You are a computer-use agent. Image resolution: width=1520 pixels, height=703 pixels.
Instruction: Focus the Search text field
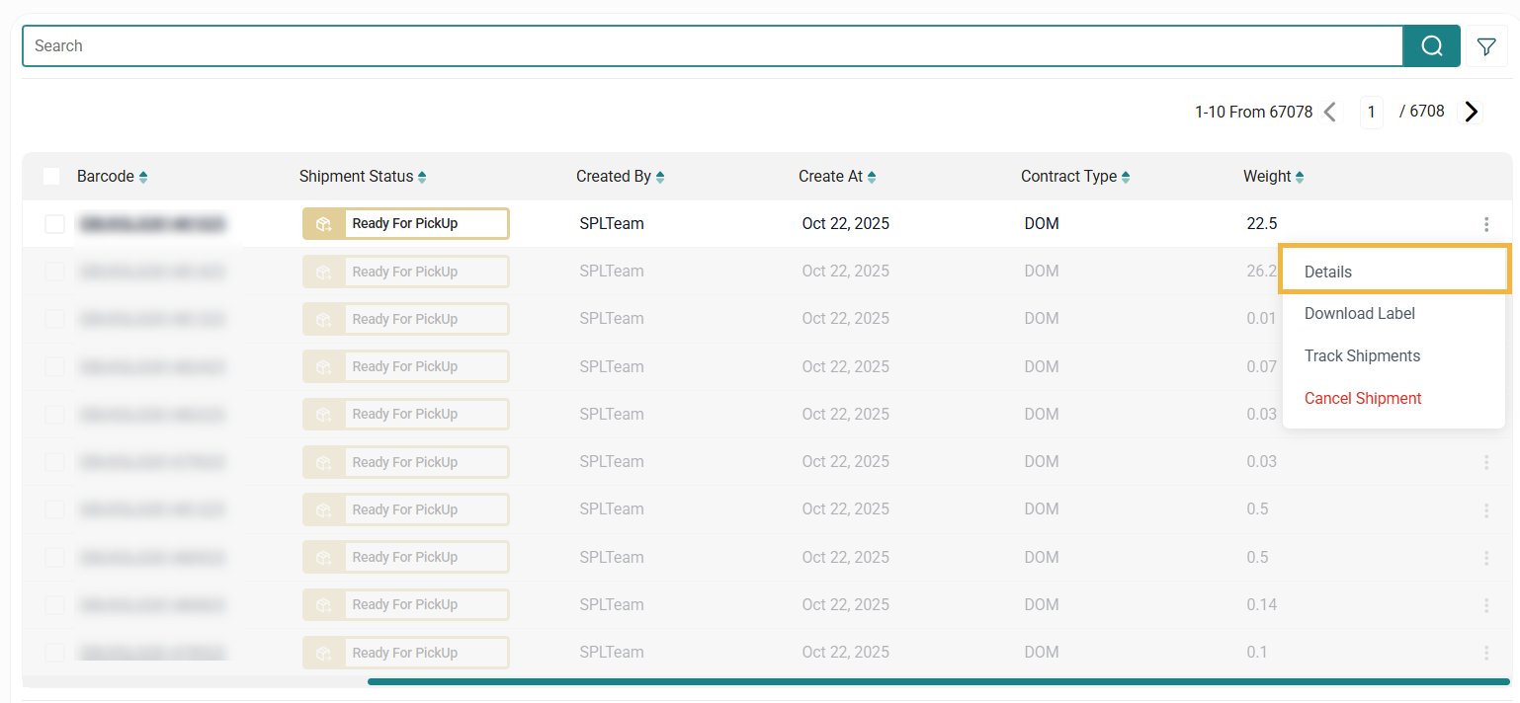click(713, 45)
